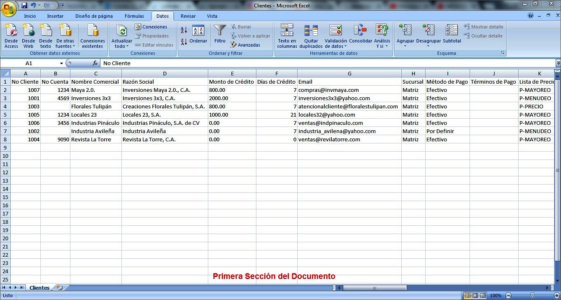The height and width of the screenshot is (300, 561).
Task: Open the Ordenar dialog
Action: coord(198,34)
